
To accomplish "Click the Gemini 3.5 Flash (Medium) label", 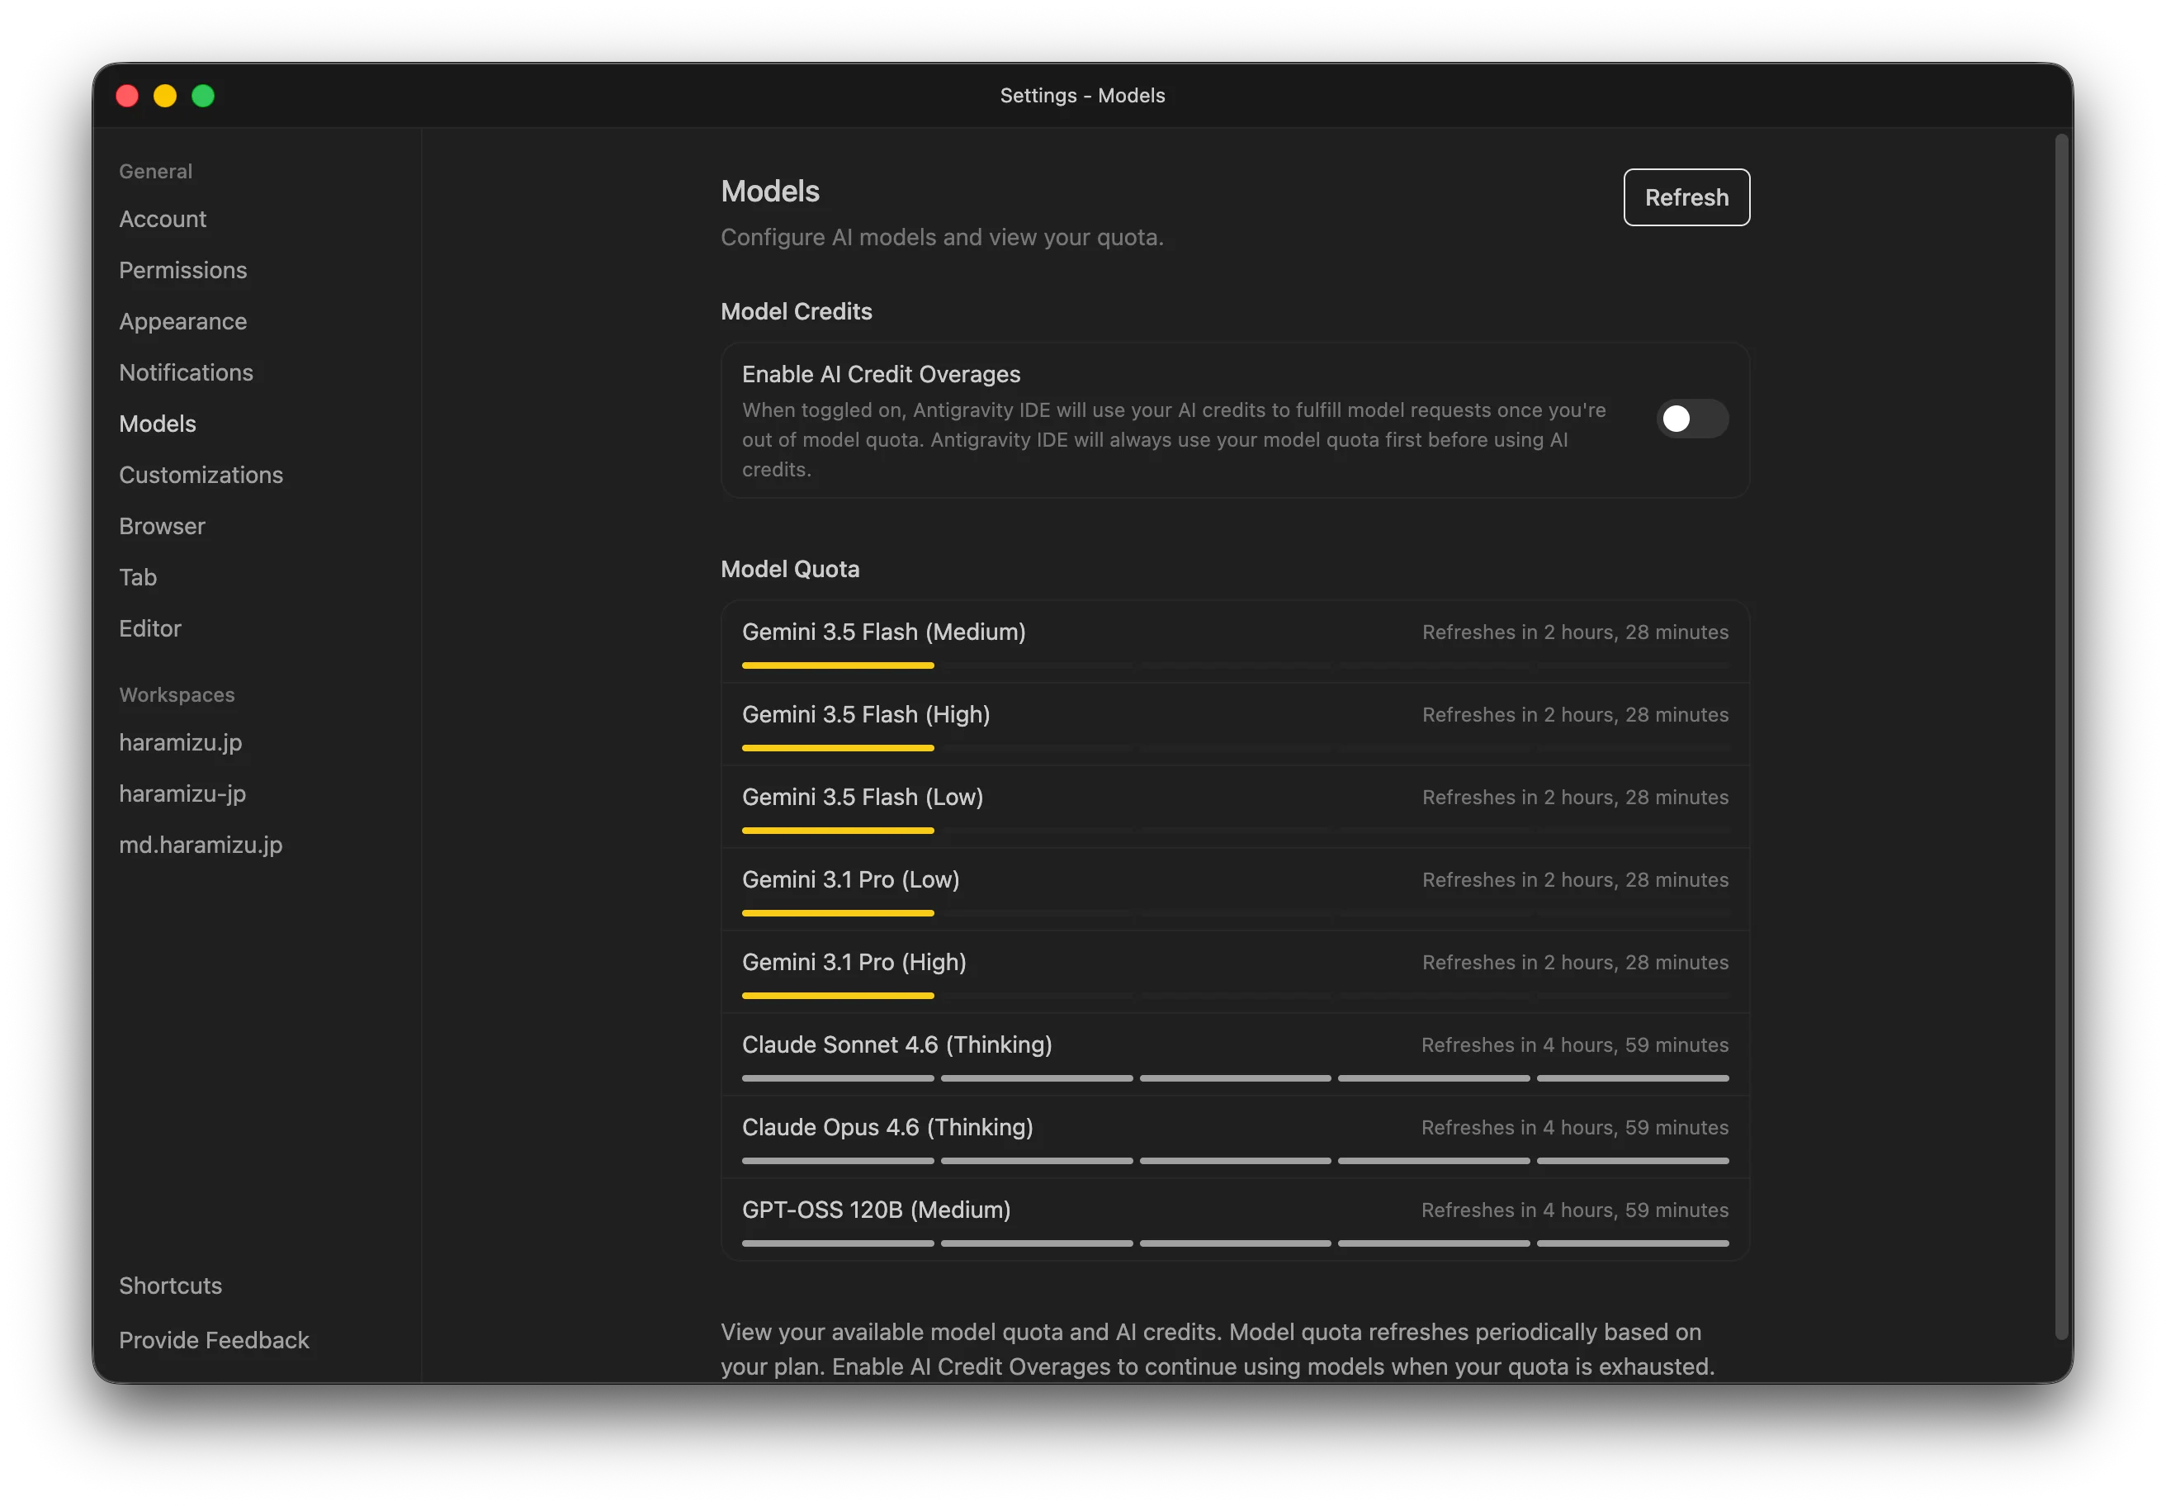I will click(884, 632).
